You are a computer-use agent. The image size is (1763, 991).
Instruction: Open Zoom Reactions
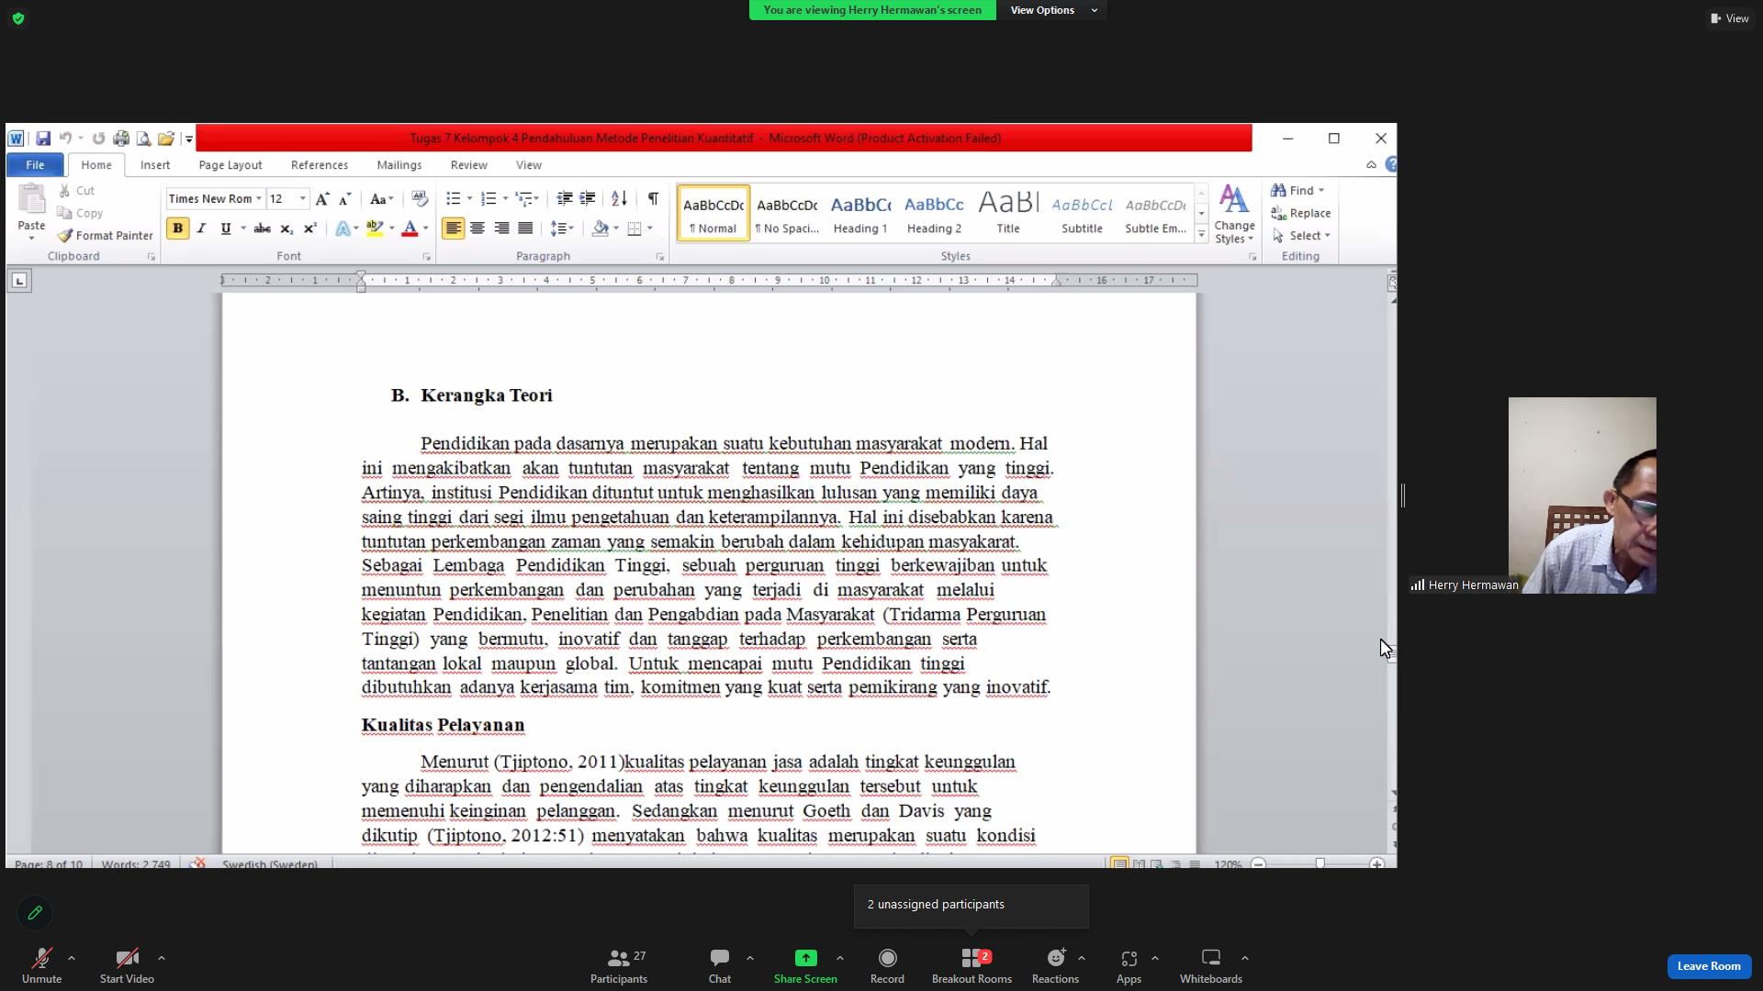(1055, 966)
